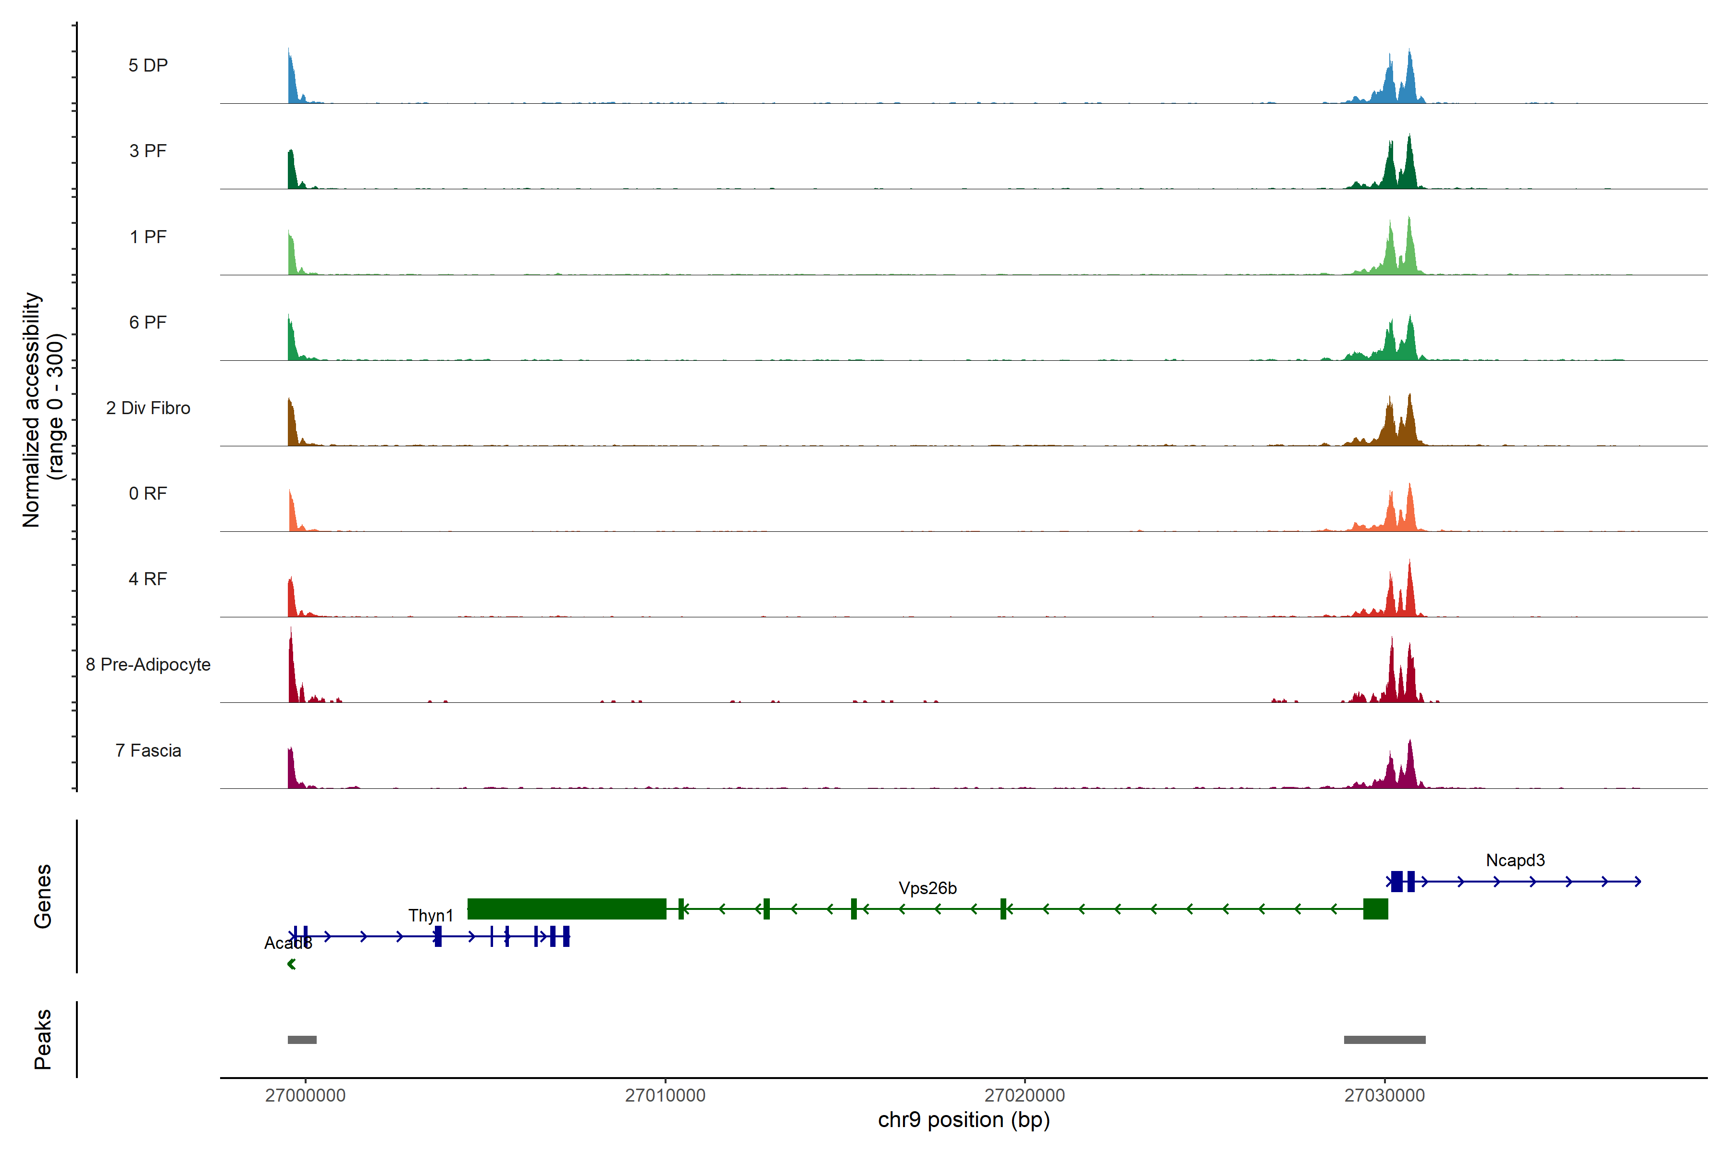The image size is (1730, 1153).
Task: Click the 27010000 axis tick label
Action: tap(665, 1095)
